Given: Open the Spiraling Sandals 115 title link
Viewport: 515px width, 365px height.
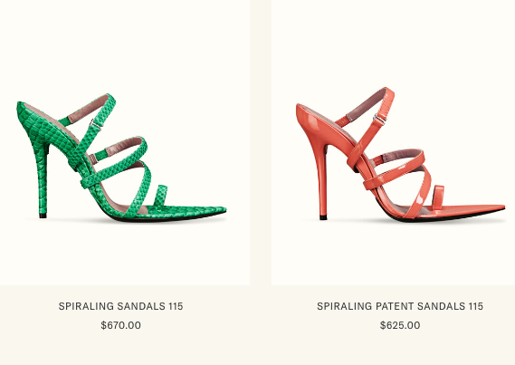Looking at the screenshot, I should (x=121, y=306).
